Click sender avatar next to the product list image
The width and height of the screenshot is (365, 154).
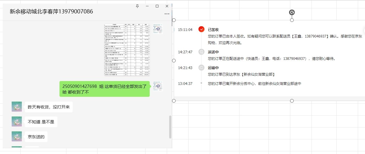pyautogui.click(x=158, y=28)
